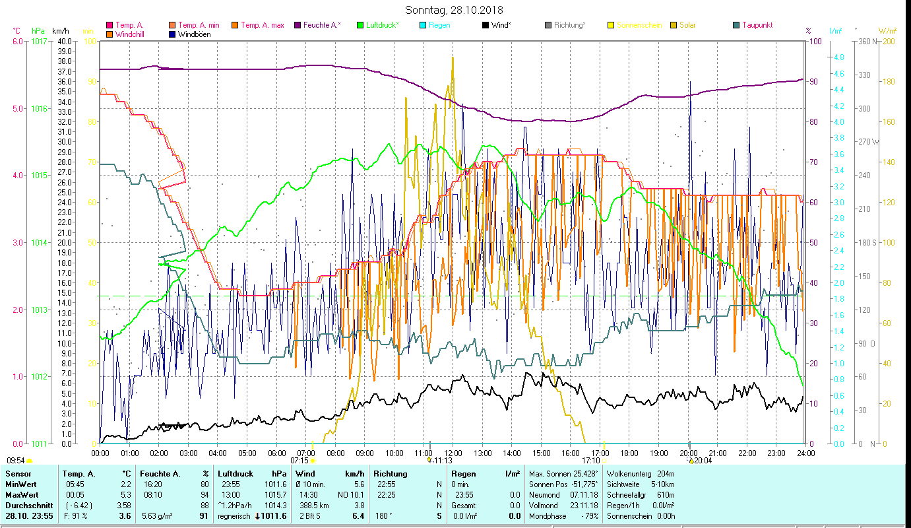Click the Max. Sonnen 25,428° entry
Viewport: 911px width, 528px height.
tap(563, 474)
